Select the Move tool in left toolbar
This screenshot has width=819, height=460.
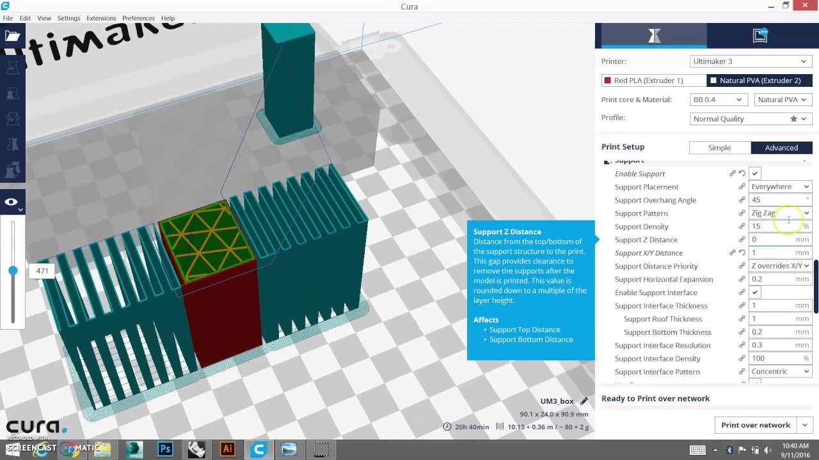tap(12, 67)
